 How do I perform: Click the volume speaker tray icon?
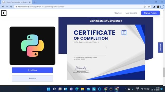145,89
